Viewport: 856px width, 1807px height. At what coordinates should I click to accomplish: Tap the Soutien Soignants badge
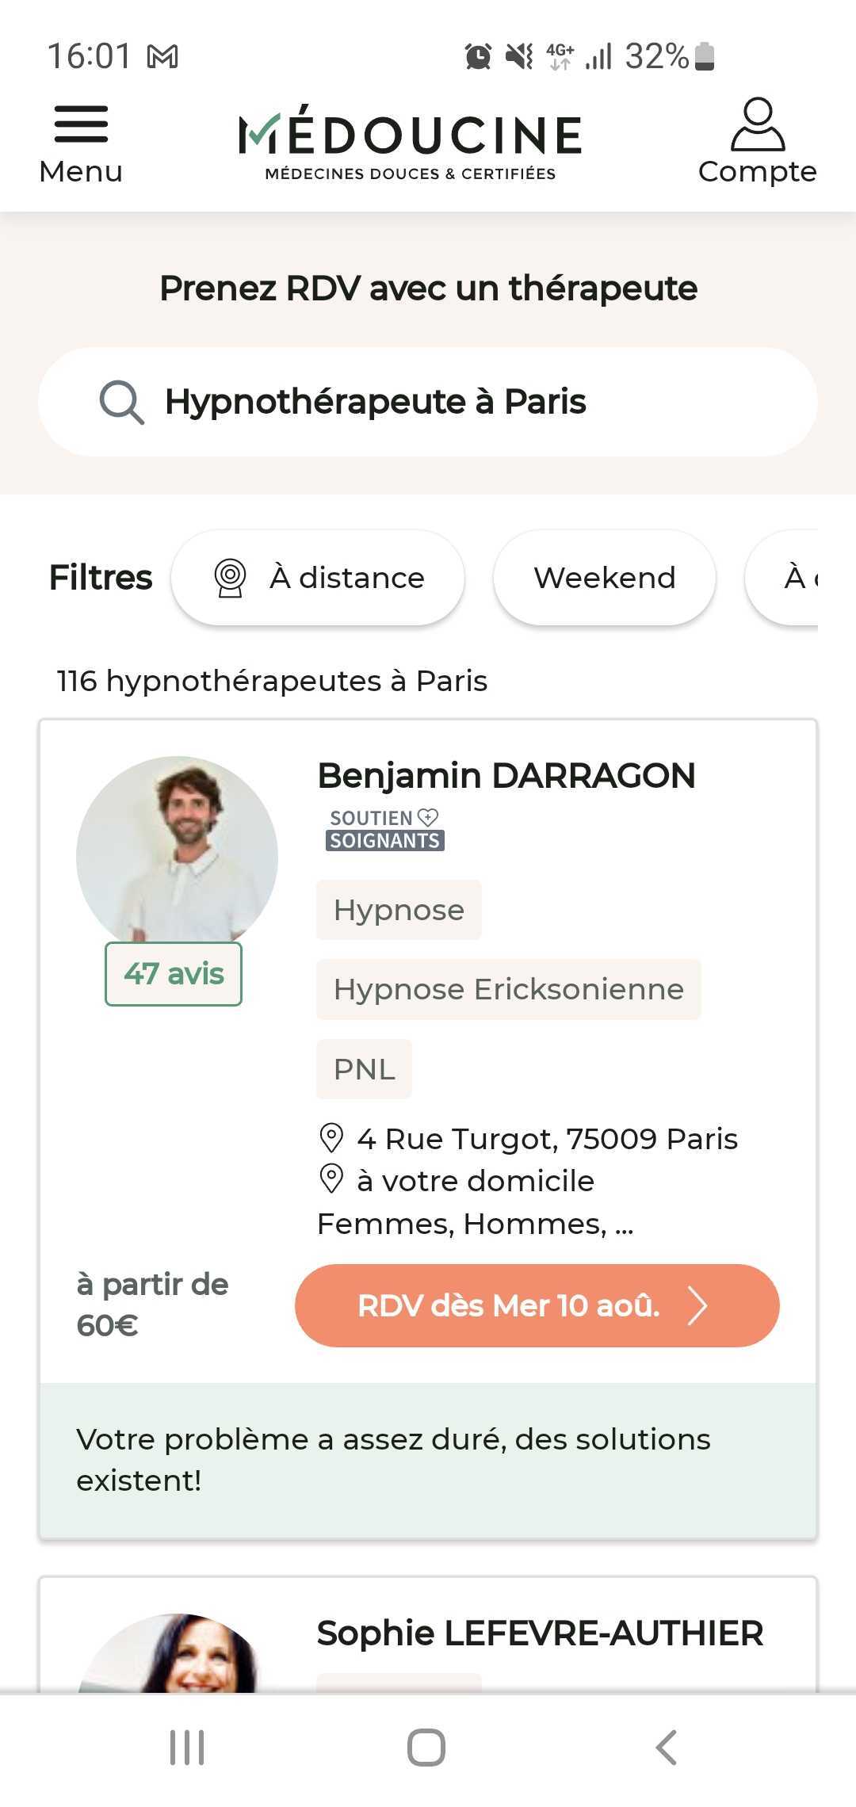(385, 829)
